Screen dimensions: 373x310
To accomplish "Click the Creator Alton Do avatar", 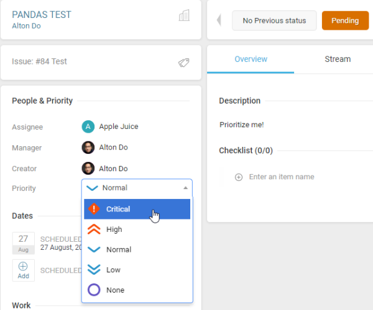I will [x=88, y=168].
